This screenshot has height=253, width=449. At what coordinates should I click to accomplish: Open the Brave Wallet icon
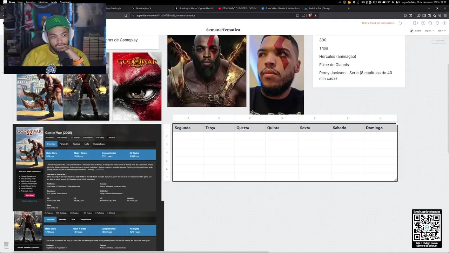pyautogui.click(x=429, y=15)
